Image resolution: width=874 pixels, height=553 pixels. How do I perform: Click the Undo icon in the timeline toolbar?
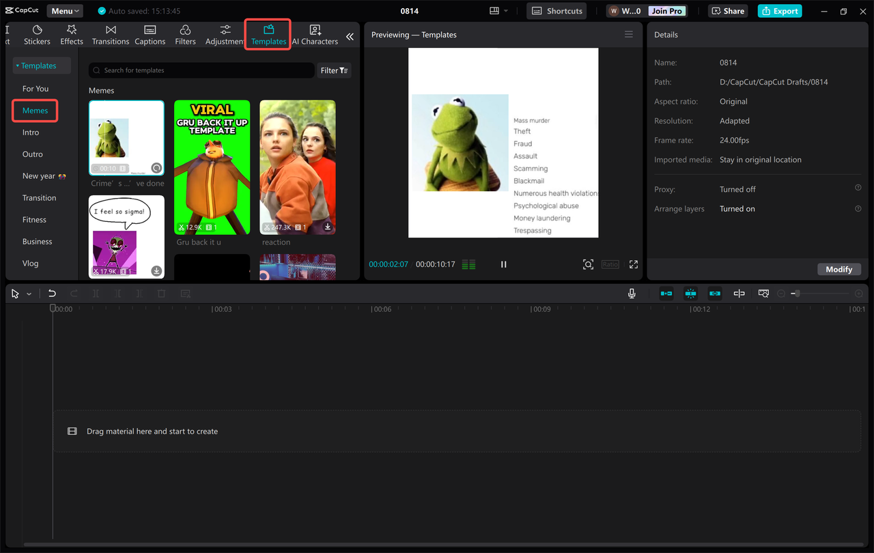[x=52, y=293]
